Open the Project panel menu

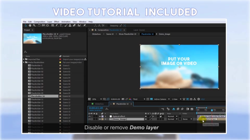[32, 30]
